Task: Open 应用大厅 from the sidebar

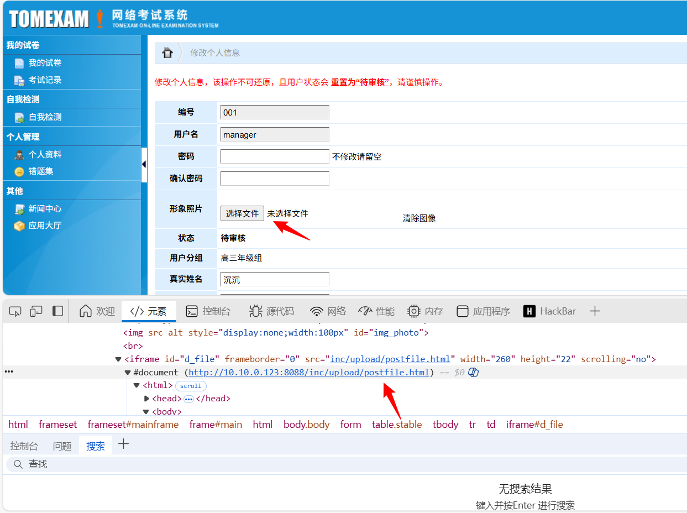Action: [x=45, y=226]
